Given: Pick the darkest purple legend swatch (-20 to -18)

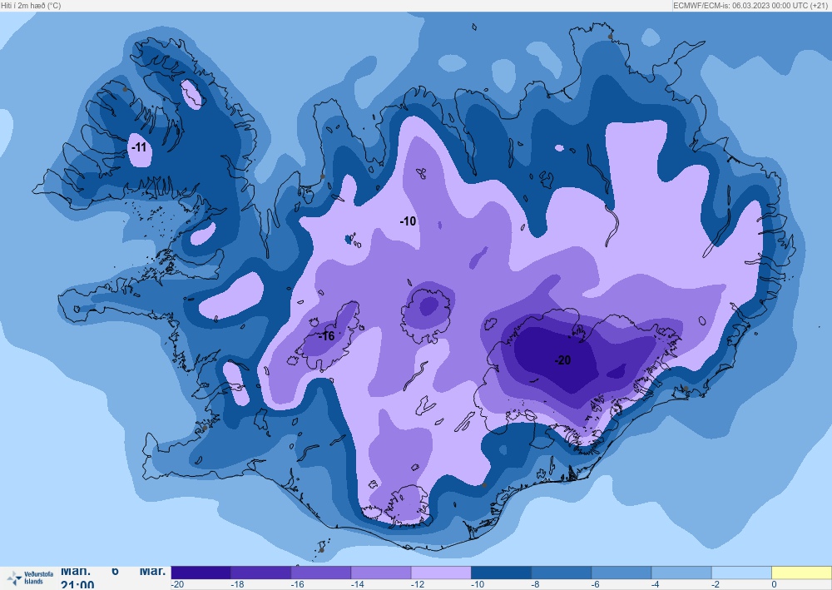Looking at the screenshot, I should pos(201,573).
